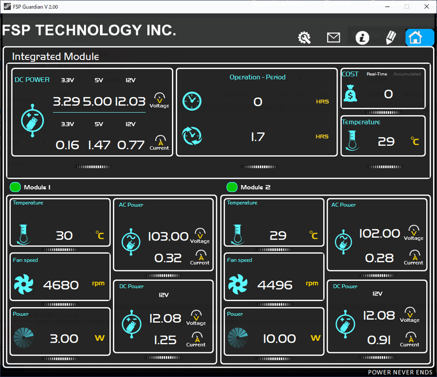The image size is (437, 377).
Task: Click Module 1 AC Power plug icon
Action: (x=131, y=242)
